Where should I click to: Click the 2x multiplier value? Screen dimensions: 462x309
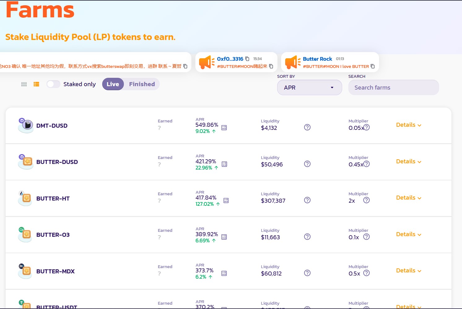click(352, 201)
